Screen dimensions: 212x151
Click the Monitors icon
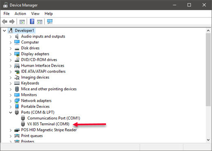click(x=17, y=95)
